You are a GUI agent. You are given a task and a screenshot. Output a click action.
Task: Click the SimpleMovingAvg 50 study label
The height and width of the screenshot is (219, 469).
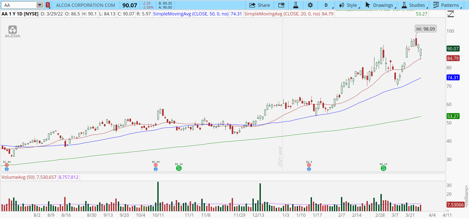(x=191, y=14)
